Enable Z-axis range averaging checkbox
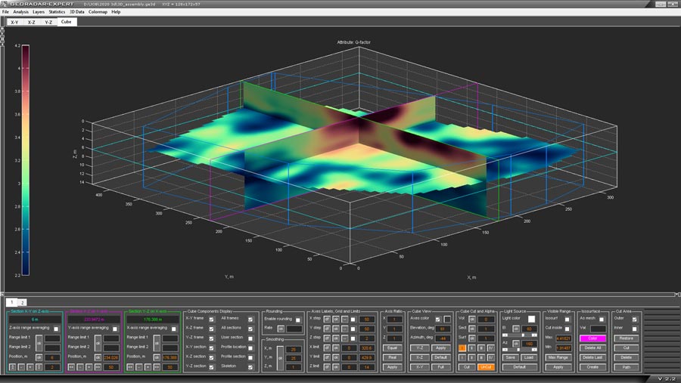This screenshot has height=383, width=681. point(56,329)
